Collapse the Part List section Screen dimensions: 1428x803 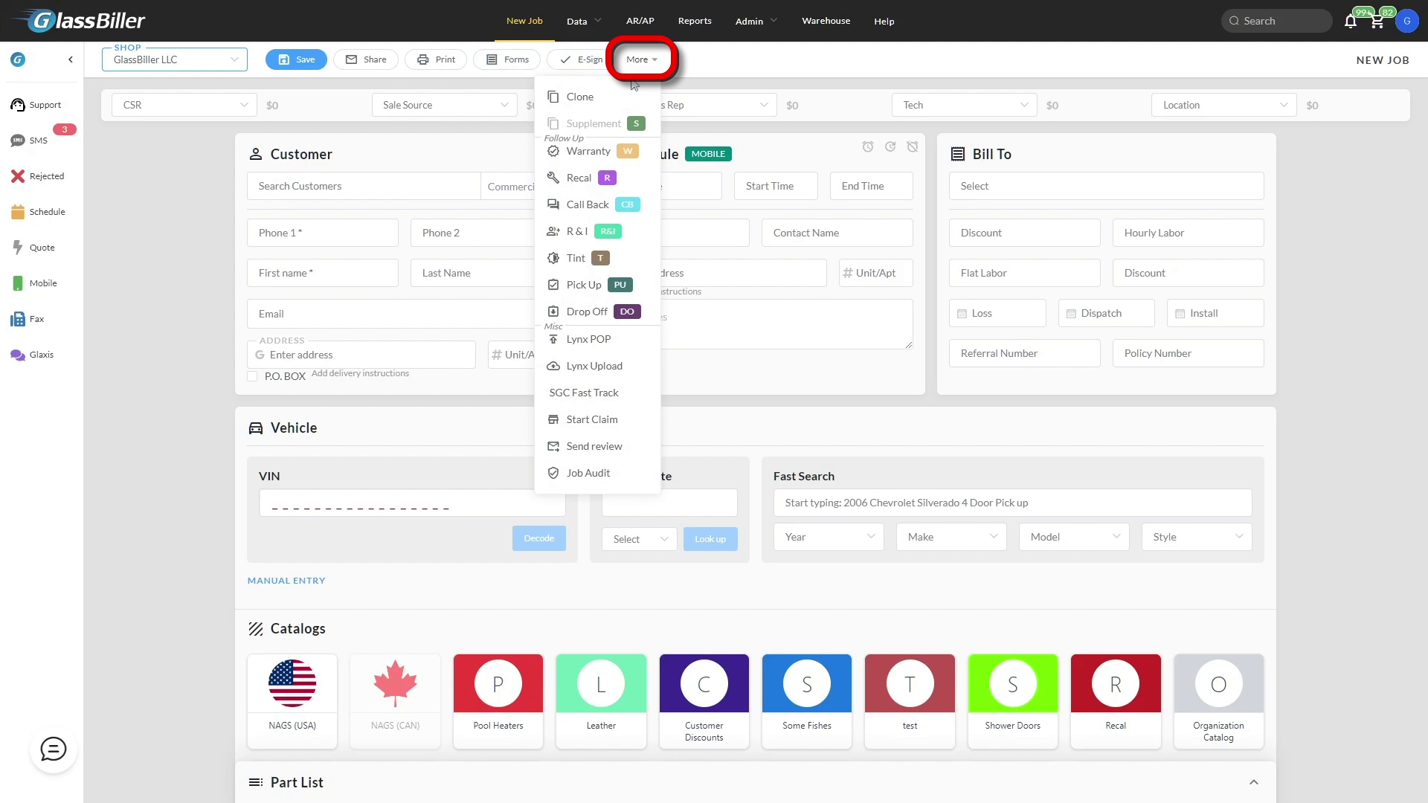[1253, 782]
